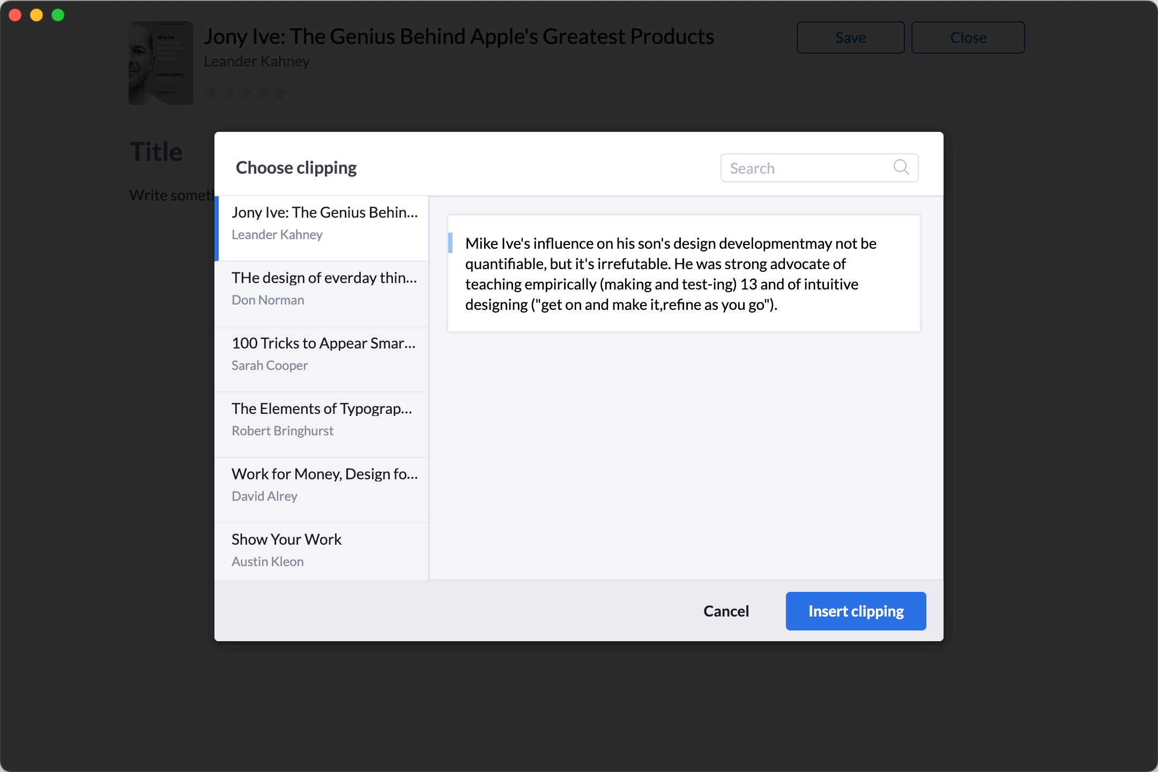Click Save in the background window
This screenshot has width=1158, height=772.
[x=850, y=38]
